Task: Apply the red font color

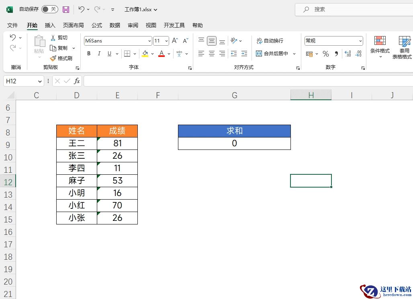Action: 162,54
